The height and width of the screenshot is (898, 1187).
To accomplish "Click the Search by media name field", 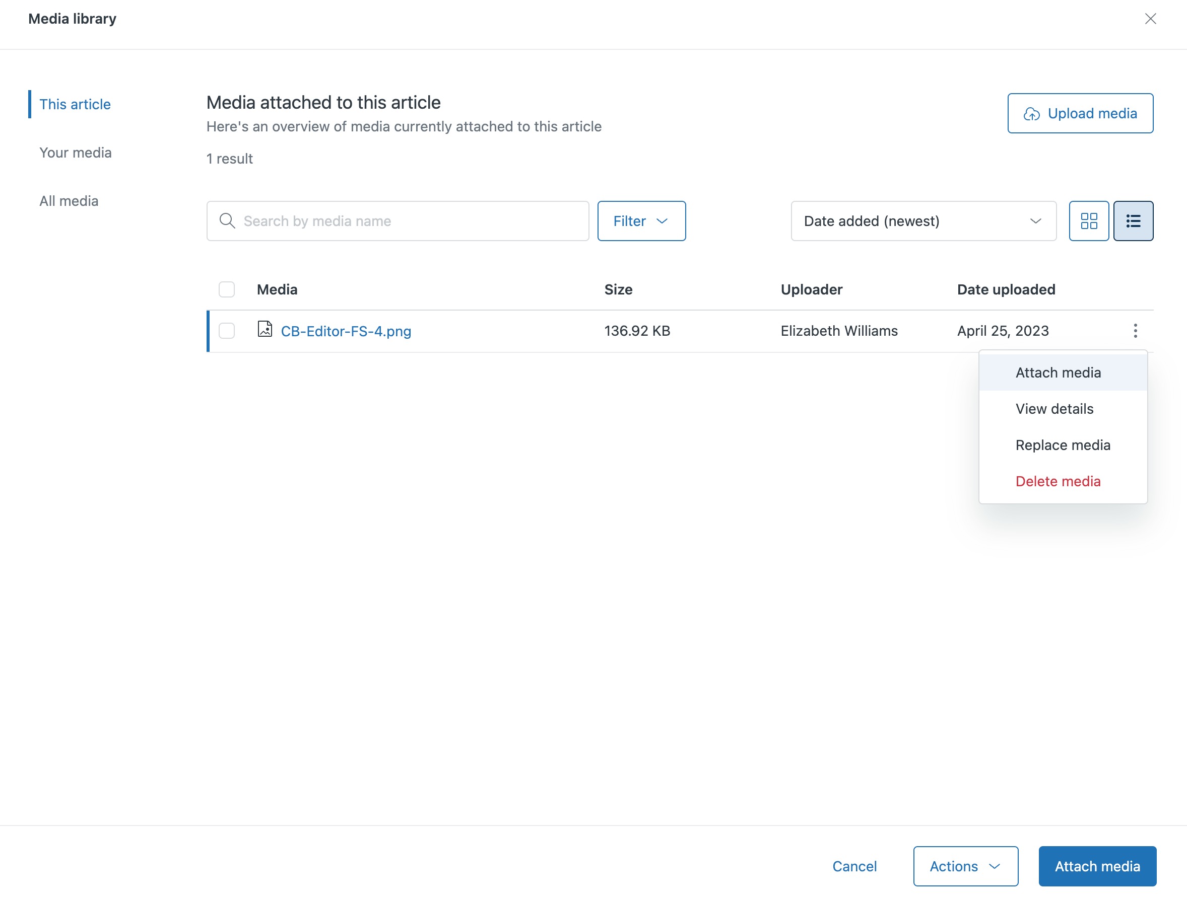I will pyautogui.click(x=398, y=221).
